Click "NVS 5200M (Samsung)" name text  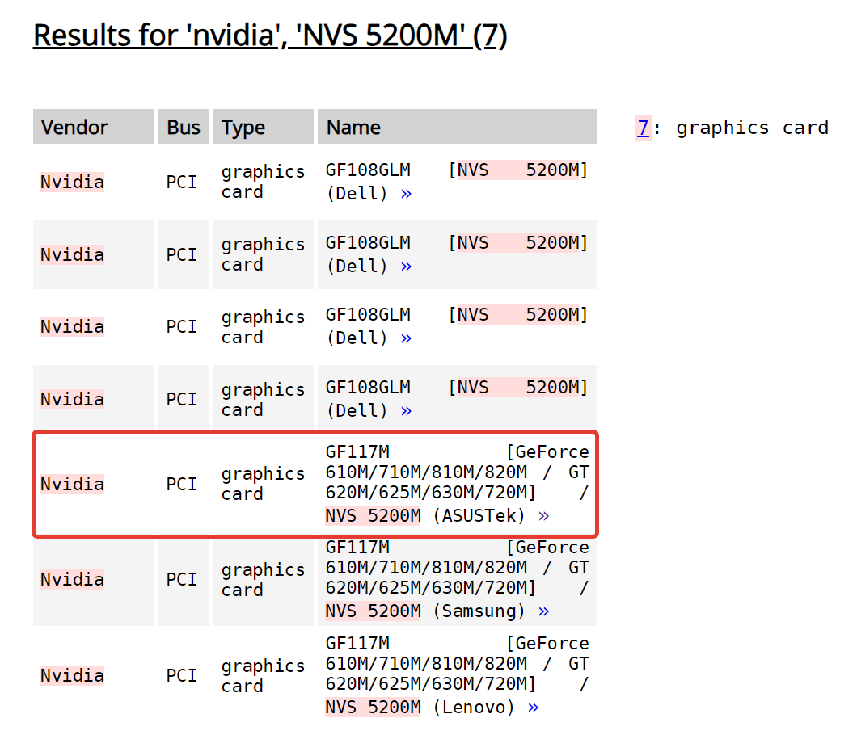pos(425,611)
